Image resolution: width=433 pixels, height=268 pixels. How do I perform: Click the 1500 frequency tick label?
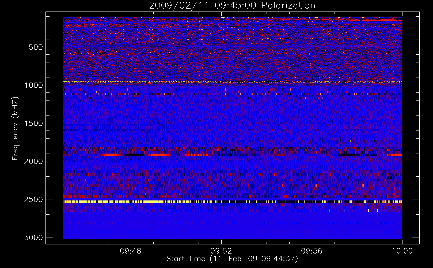pos(33,123)
